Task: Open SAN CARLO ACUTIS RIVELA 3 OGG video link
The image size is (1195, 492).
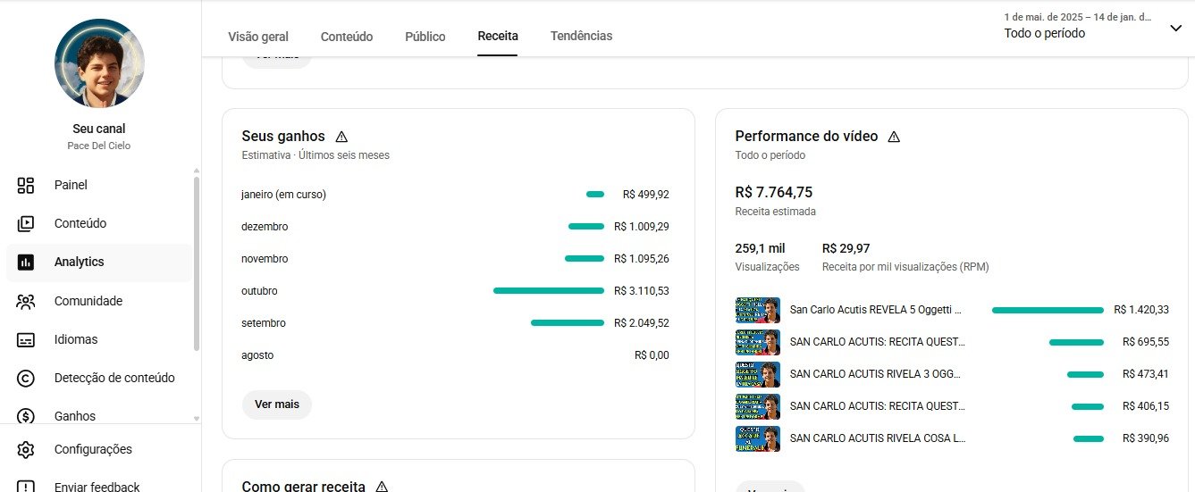Action: (877, 374)
